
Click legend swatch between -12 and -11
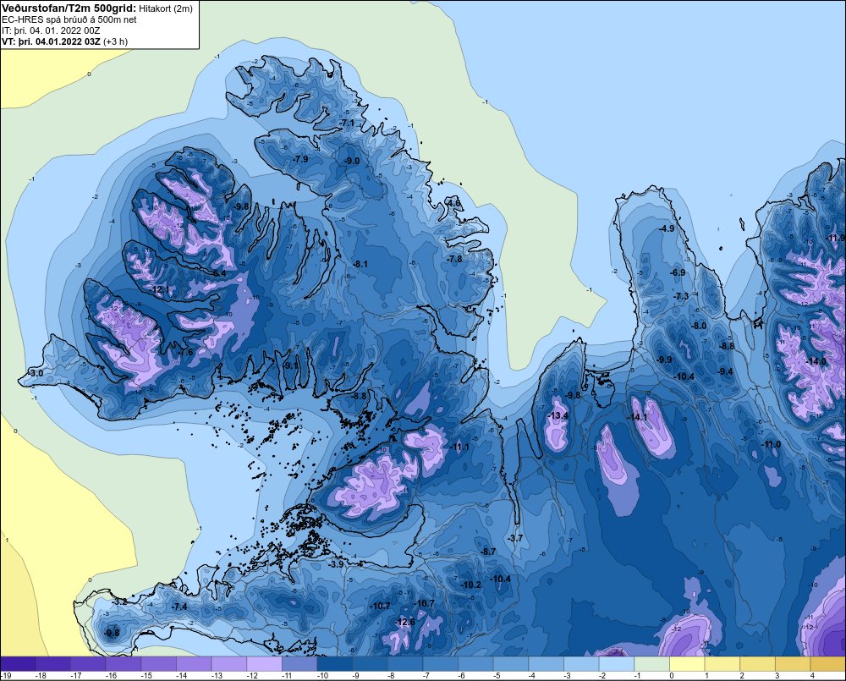tap(264, 664)
